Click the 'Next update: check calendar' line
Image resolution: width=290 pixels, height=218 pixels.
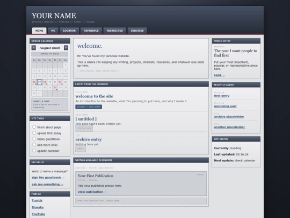(x=235, y=160)
